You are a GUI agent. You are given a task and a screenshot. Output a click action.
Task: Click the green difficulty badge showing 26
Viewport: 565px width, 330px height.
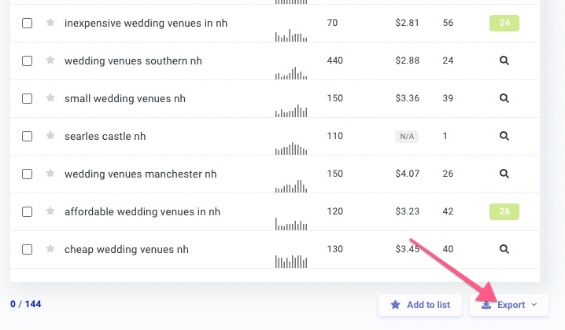tap(504, 211)
